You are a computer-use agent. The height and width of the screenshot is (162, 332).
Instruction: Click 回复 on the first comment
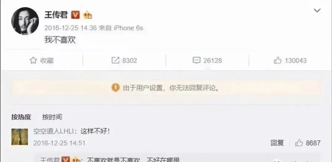coord(277,143)
